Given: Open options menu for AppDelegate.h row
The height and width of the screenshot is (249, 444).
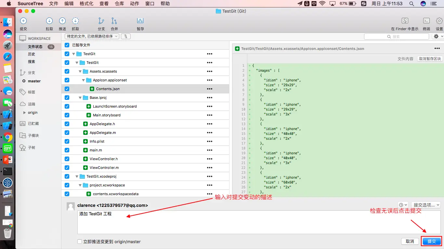Looking at the screenshot, I should [210, 124].
